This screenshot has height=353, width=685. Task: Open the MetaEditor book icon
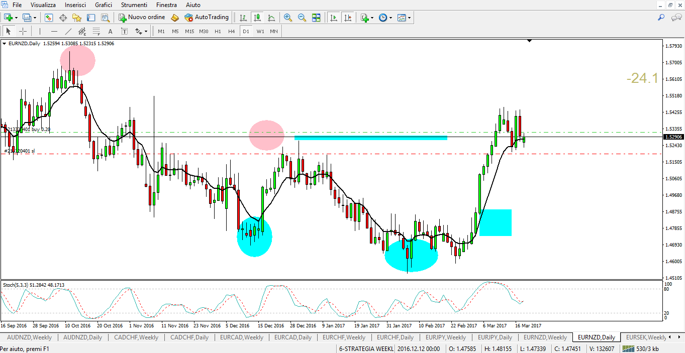coord(175,18)
